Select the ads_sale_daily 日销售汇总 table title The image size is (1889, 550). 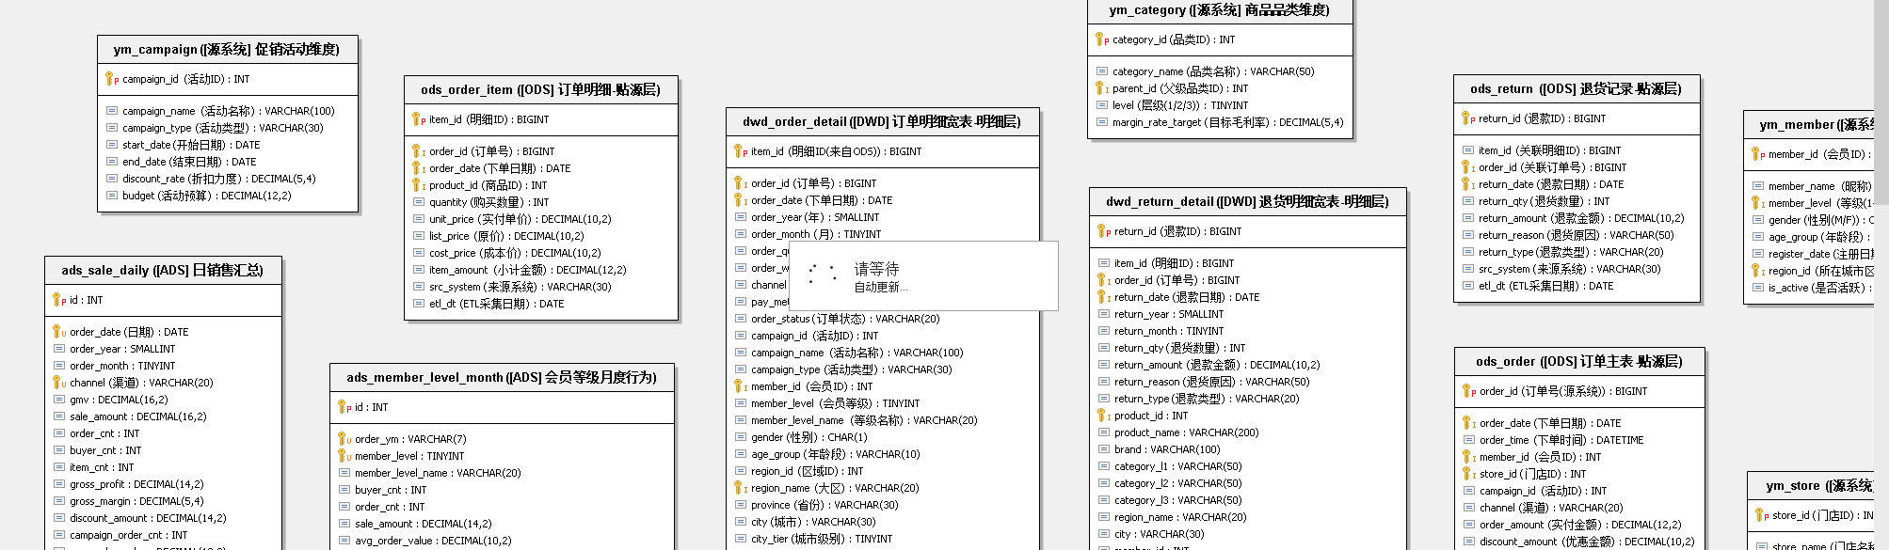(x=163, y=271)
